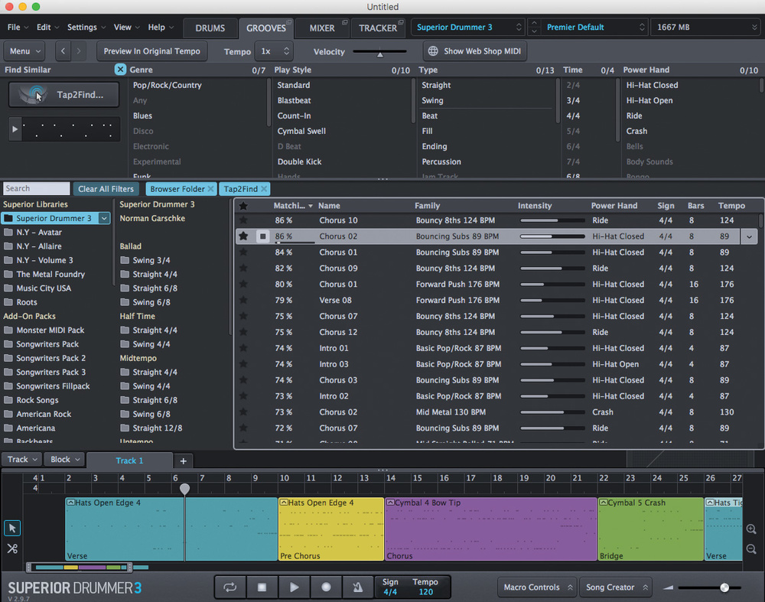Image resolution: width=765 pixels, height=602 pixels.
Task: Star the Chorus 09 groove
Action: (243, 268)
